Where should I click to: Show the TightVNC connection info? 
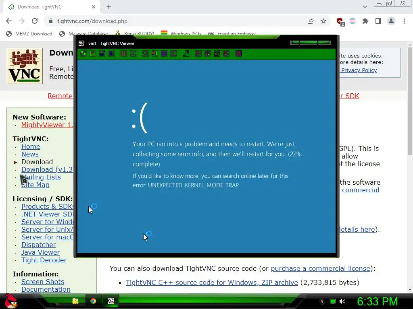pos(111,54)
